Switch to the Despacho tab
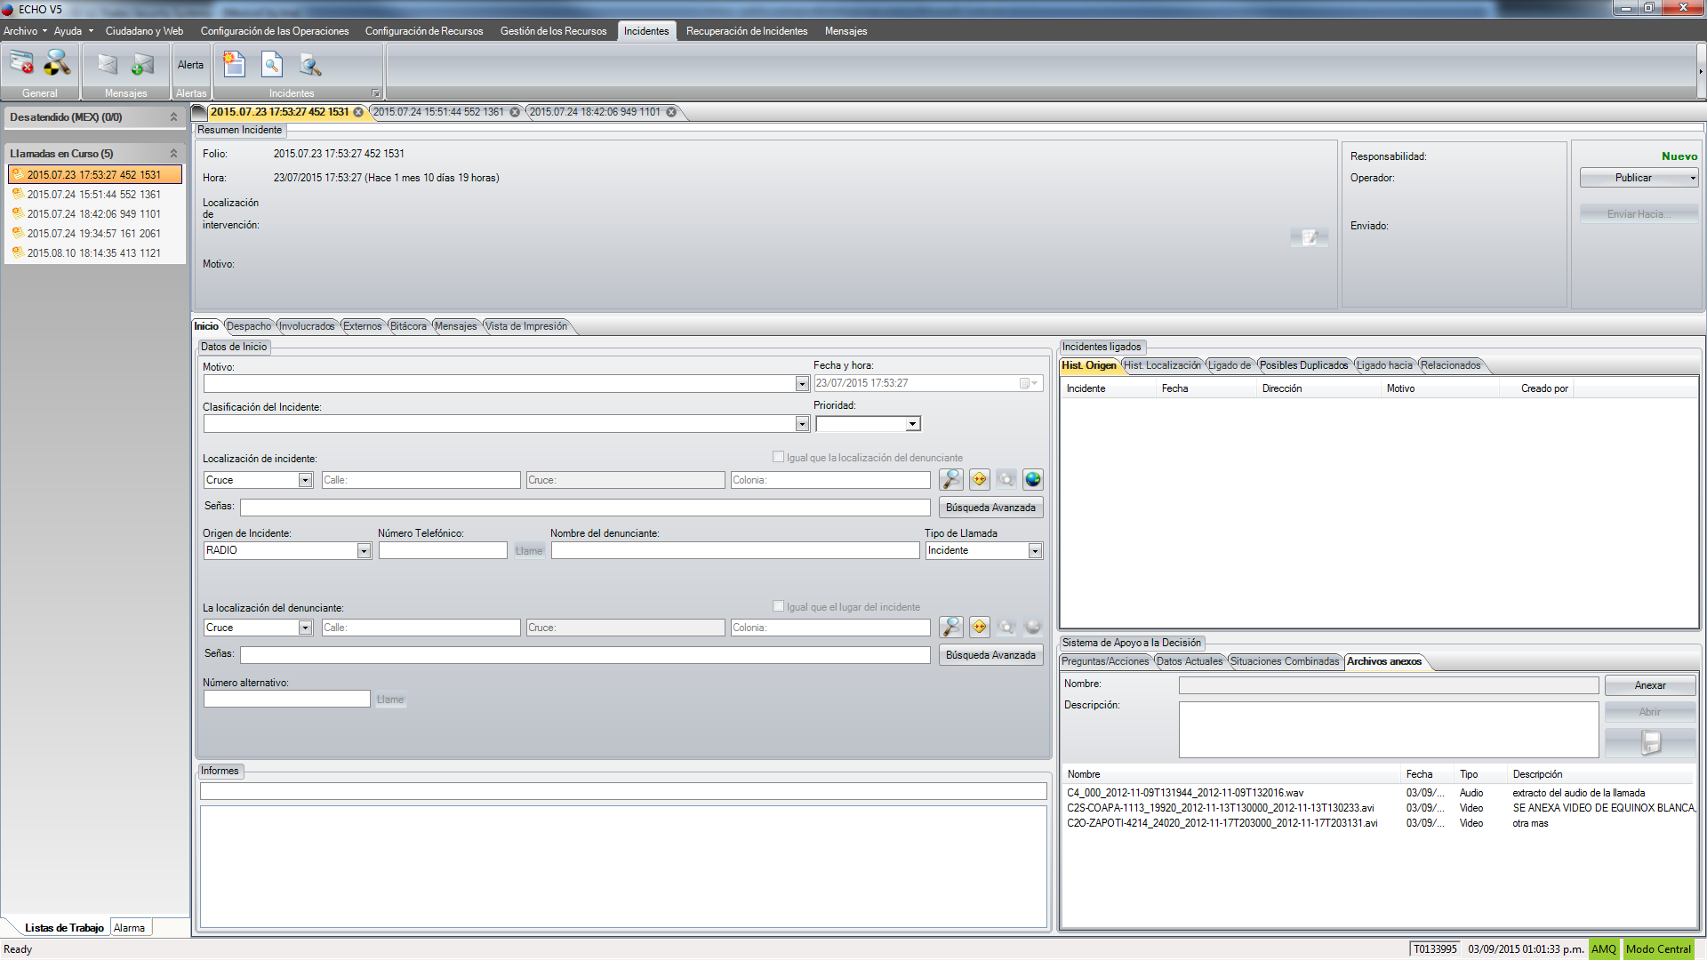 pos(249,326)
